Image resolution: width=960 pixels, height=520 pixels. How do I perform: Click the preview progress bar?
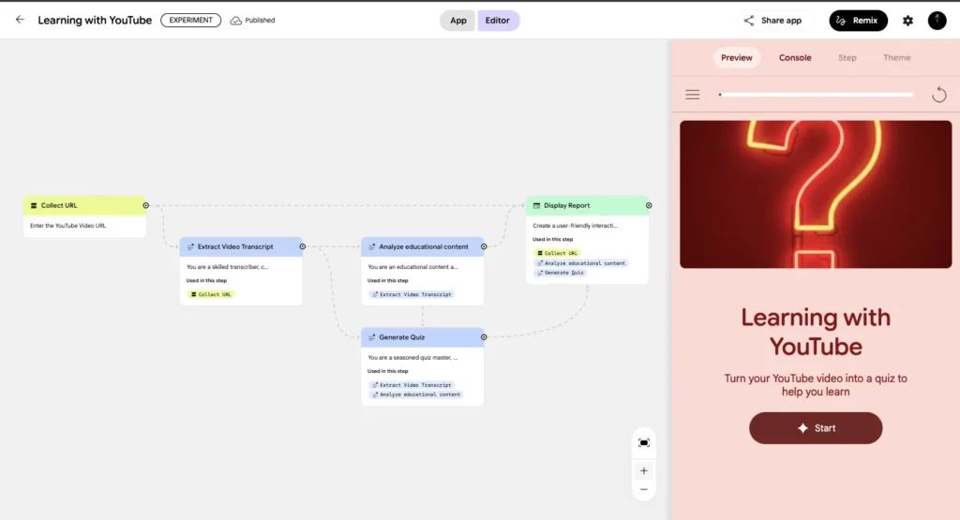817,95
